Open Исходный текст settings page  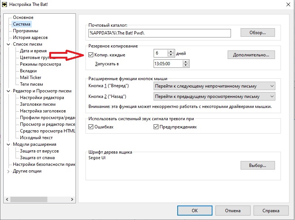click(36, 138)
